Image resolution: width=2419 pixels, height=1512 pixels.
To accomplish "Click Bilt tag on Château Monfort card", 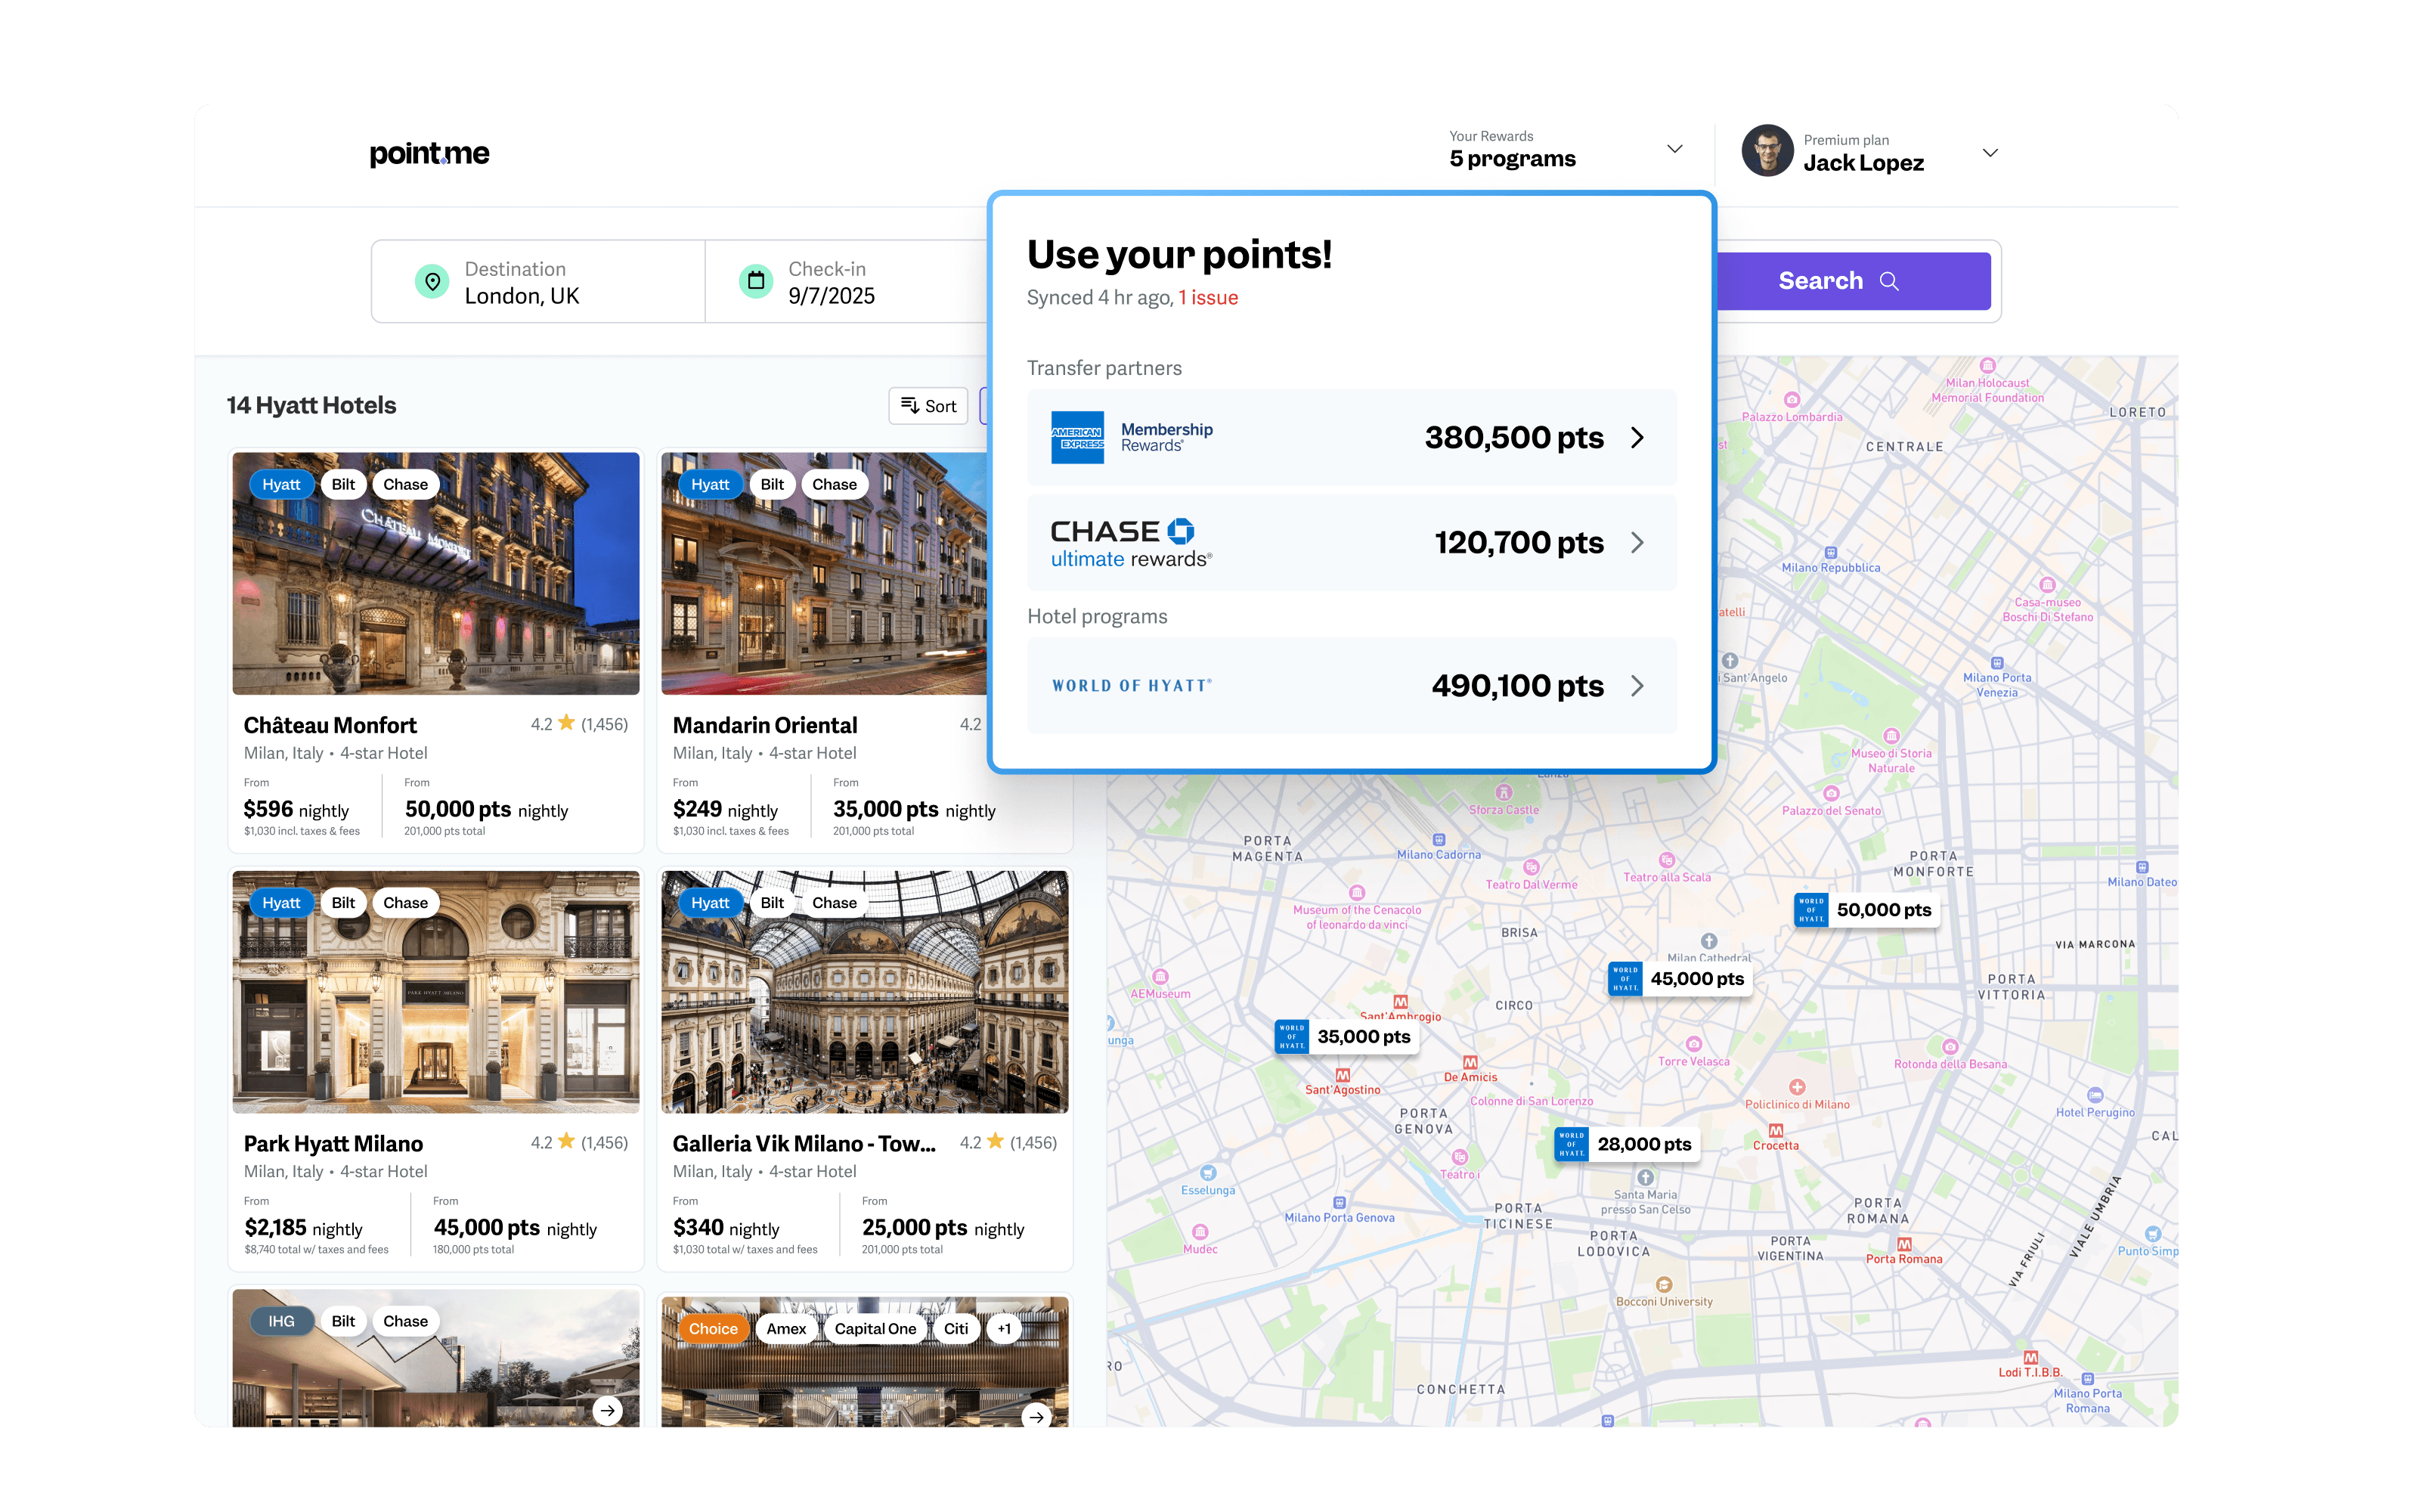I will point(343,484).
